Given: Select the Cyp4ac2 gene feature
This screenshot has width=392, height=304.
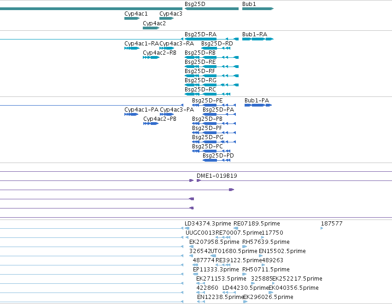Looking at the screenshot, I should pos(151,28).
